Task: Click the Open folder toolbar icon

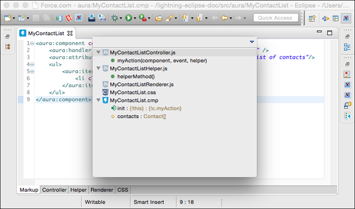Action: pos(159,18)
